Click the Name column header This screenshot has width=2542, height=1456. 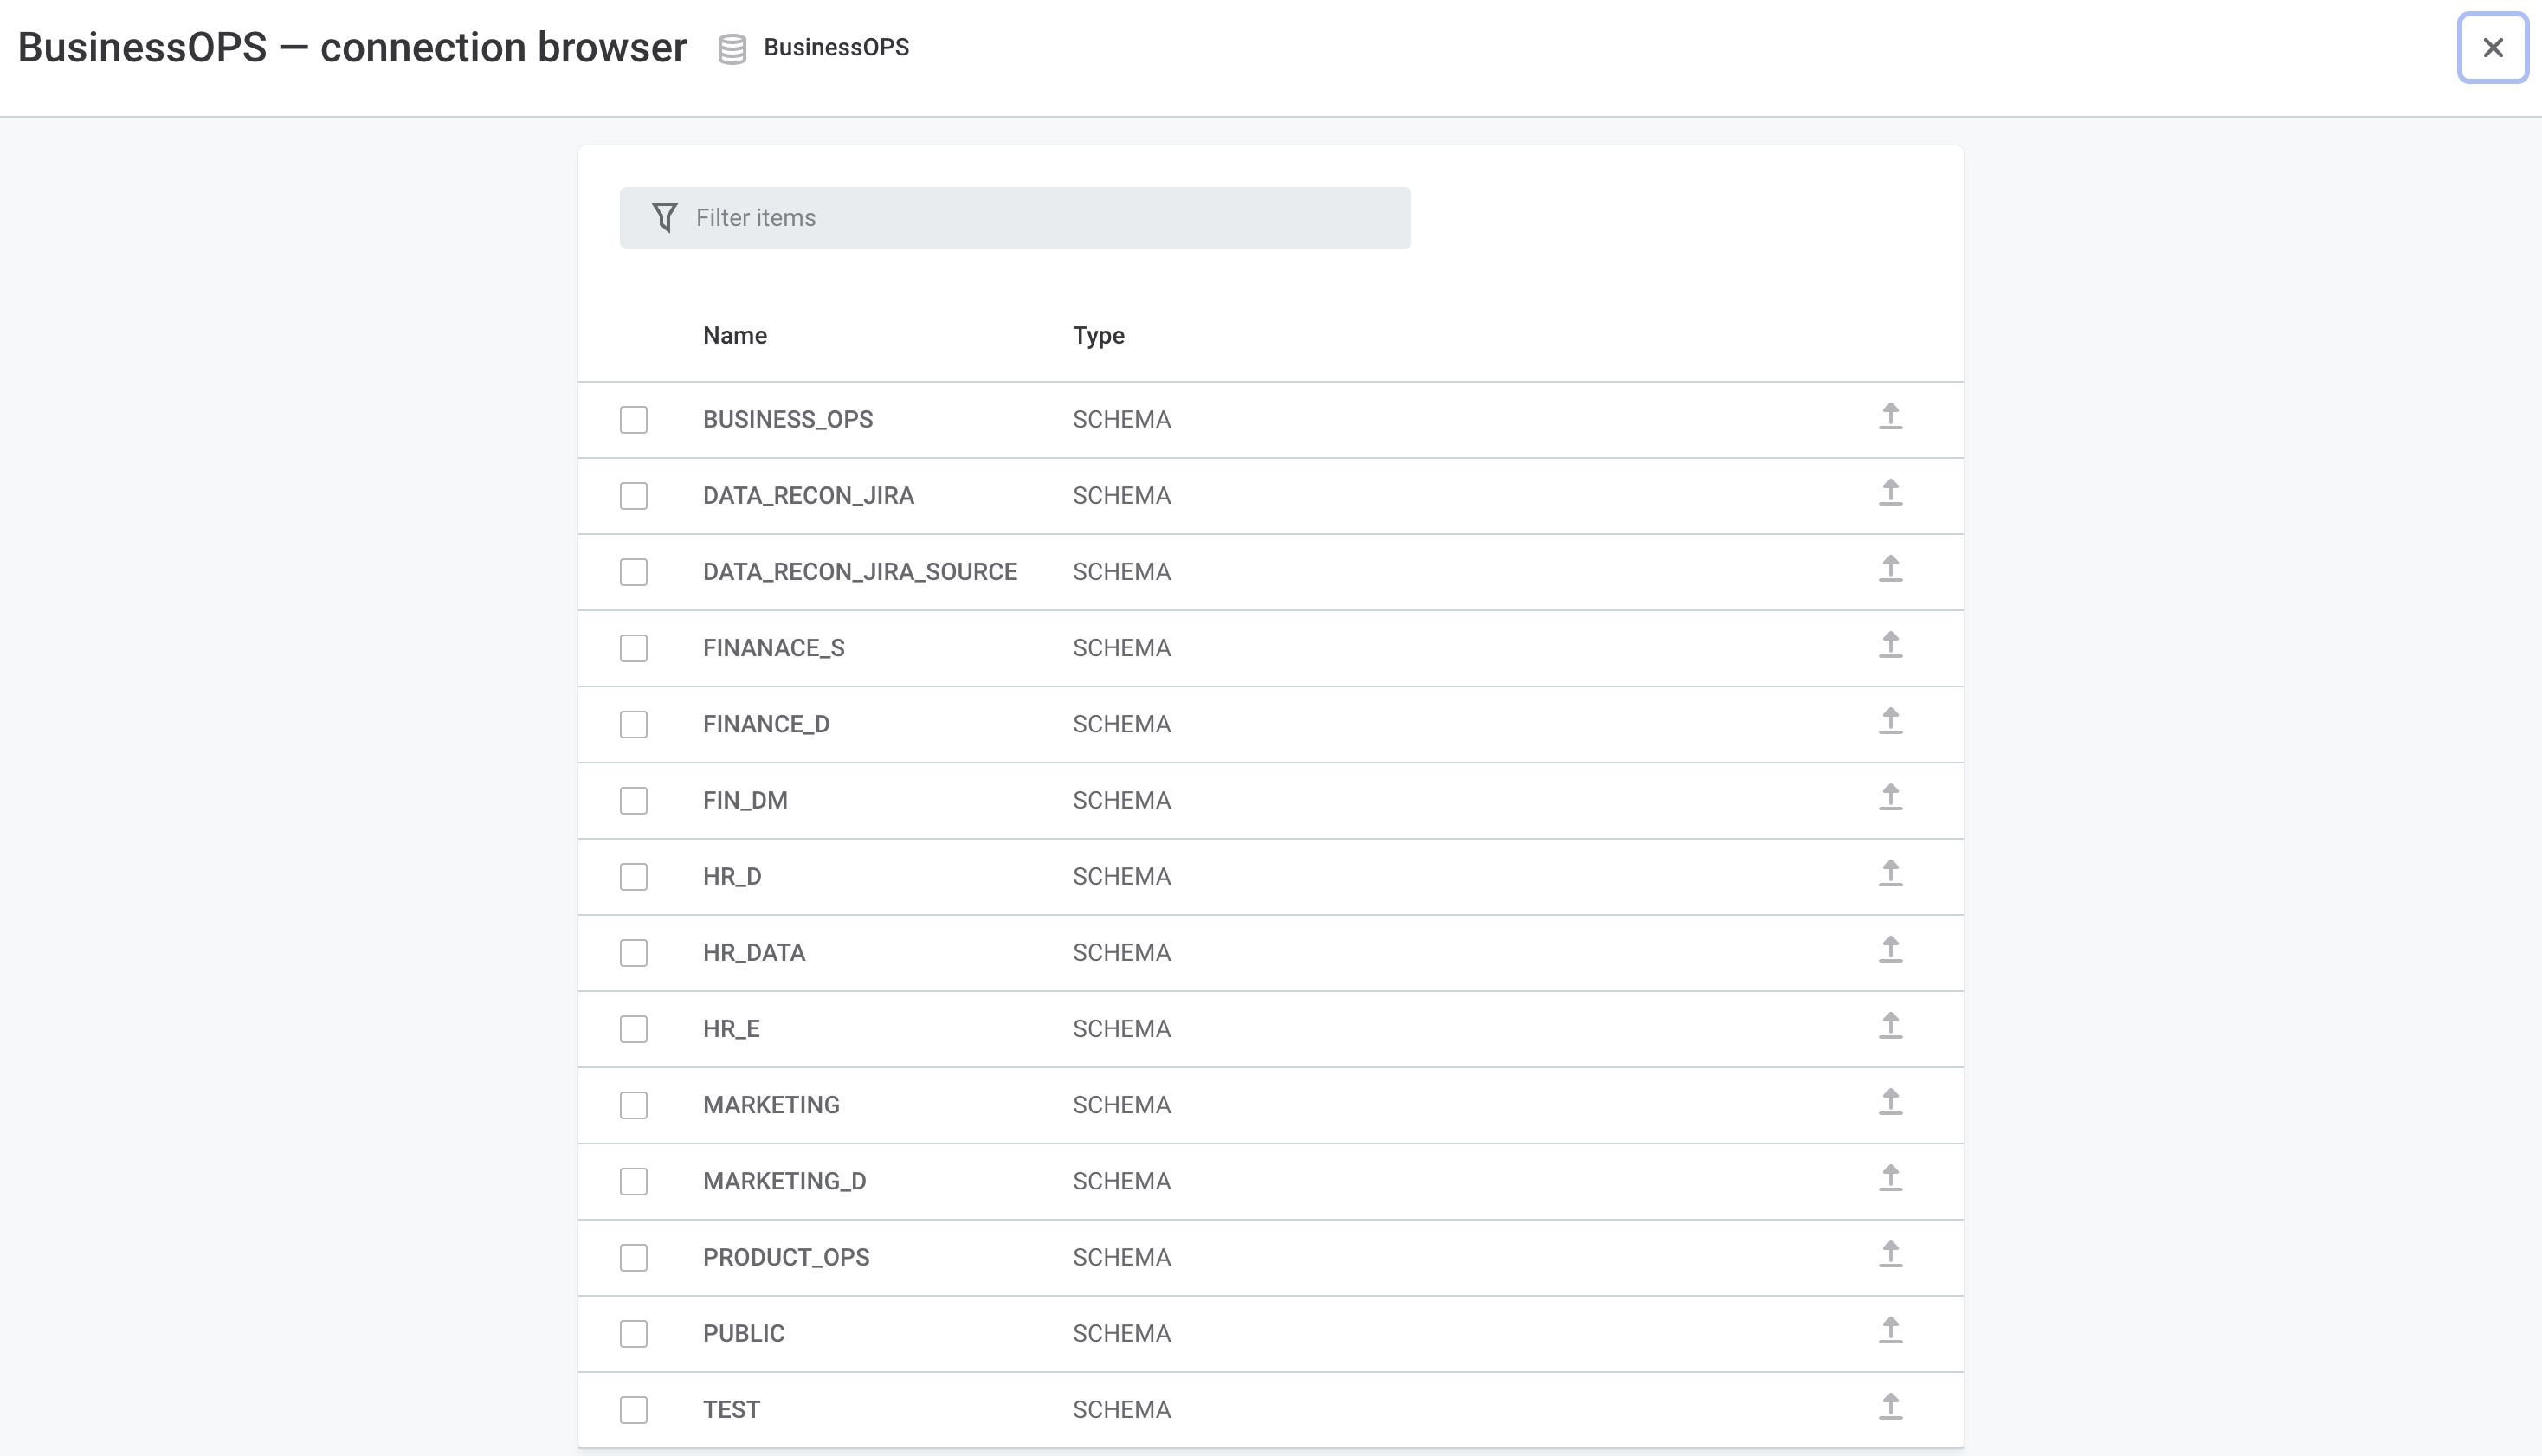[734, 335]
